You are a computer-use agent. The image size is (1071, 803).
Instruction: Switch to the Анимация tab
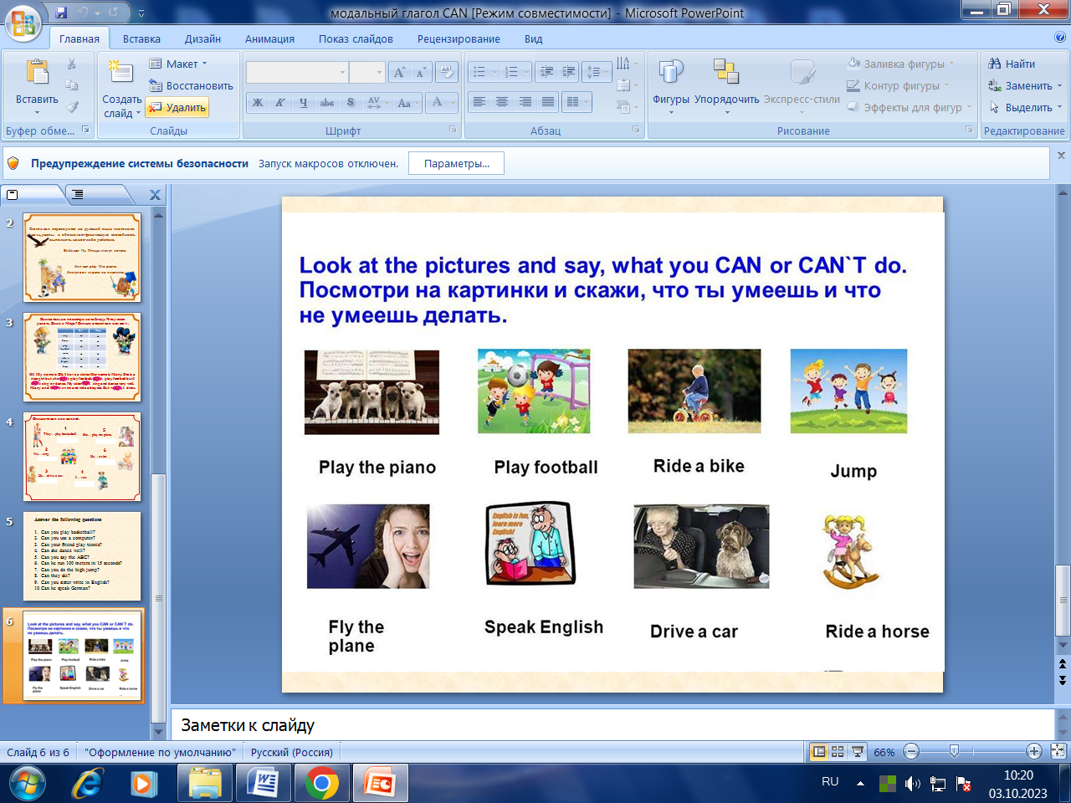[269, 38]
